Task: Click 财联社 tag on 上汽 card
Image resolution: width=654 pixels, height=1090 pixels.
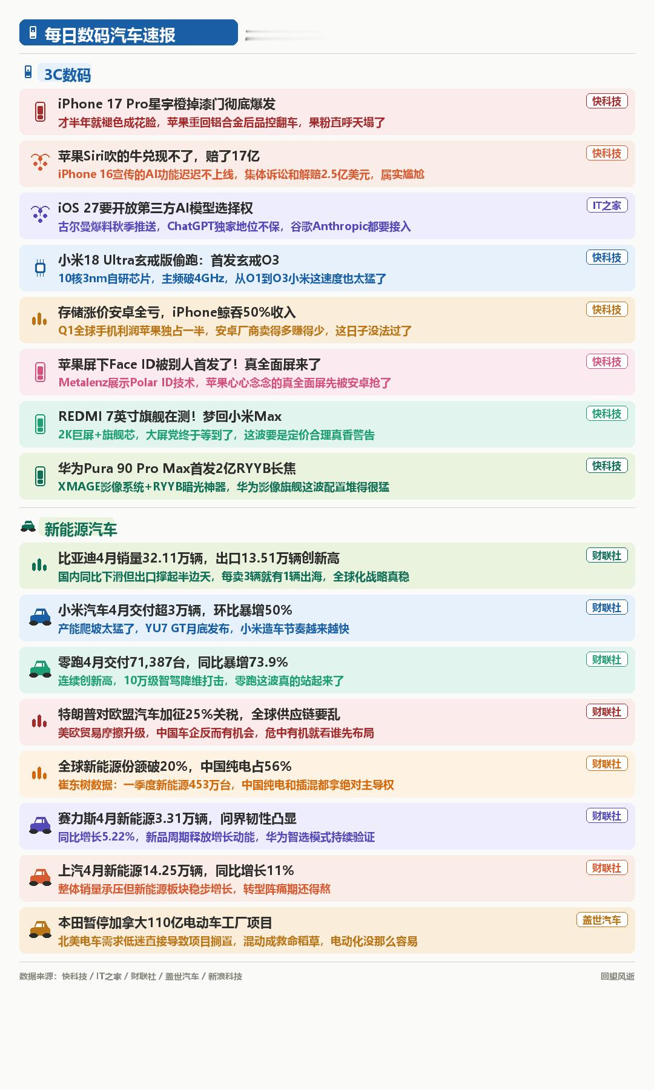Action: pyautogui.click(x=607, y=868)
